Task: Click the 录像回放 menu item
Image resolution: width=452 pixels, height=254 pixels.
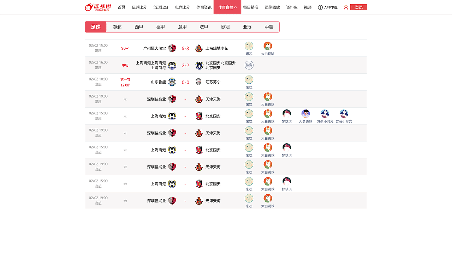Action: coord(272,7)
